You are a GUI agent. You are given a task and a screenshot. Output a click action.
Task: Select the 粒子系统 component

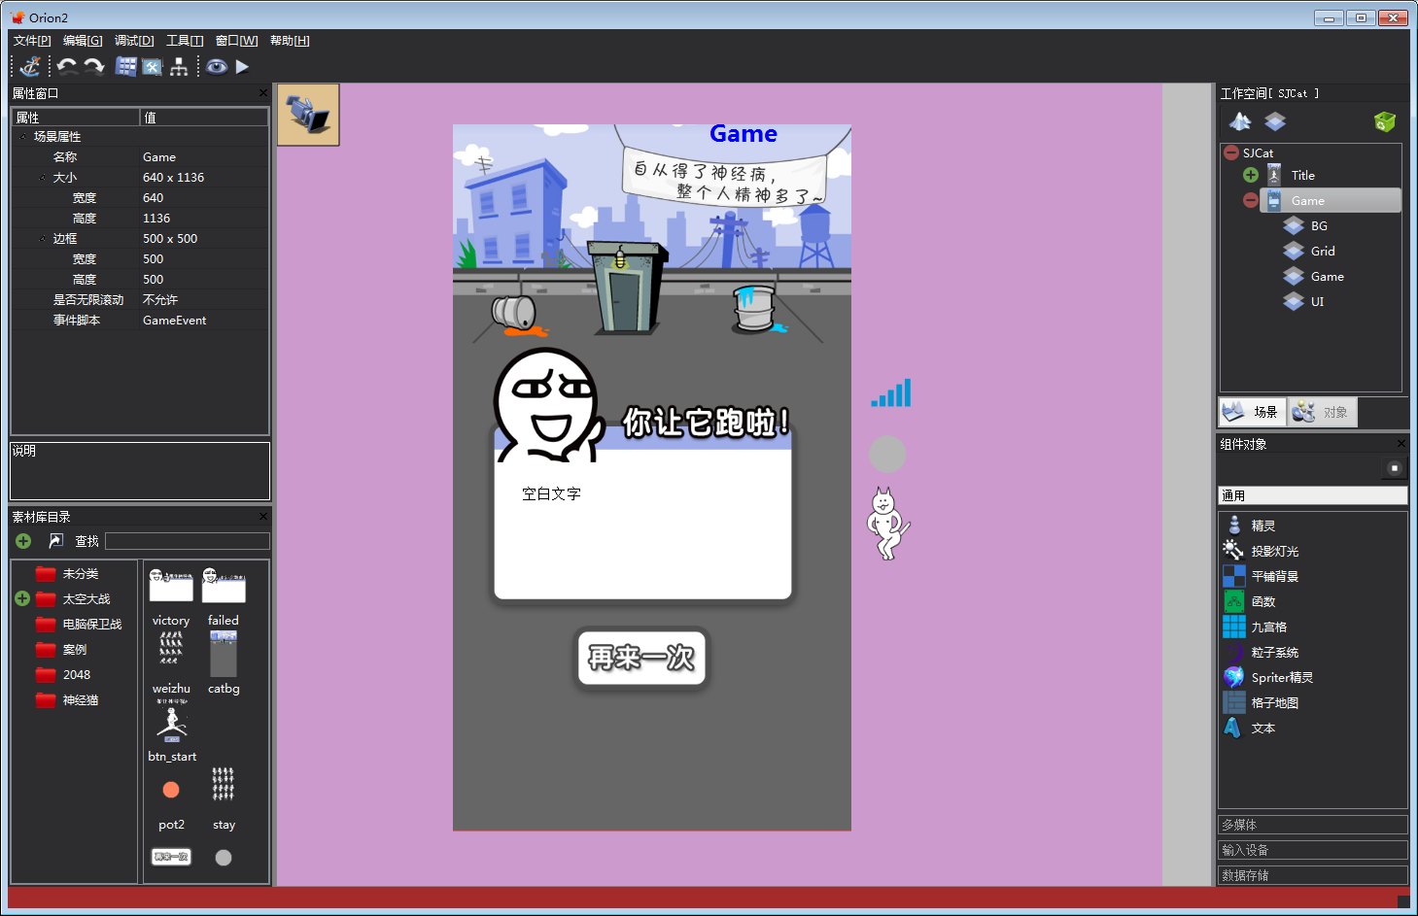1274,653
